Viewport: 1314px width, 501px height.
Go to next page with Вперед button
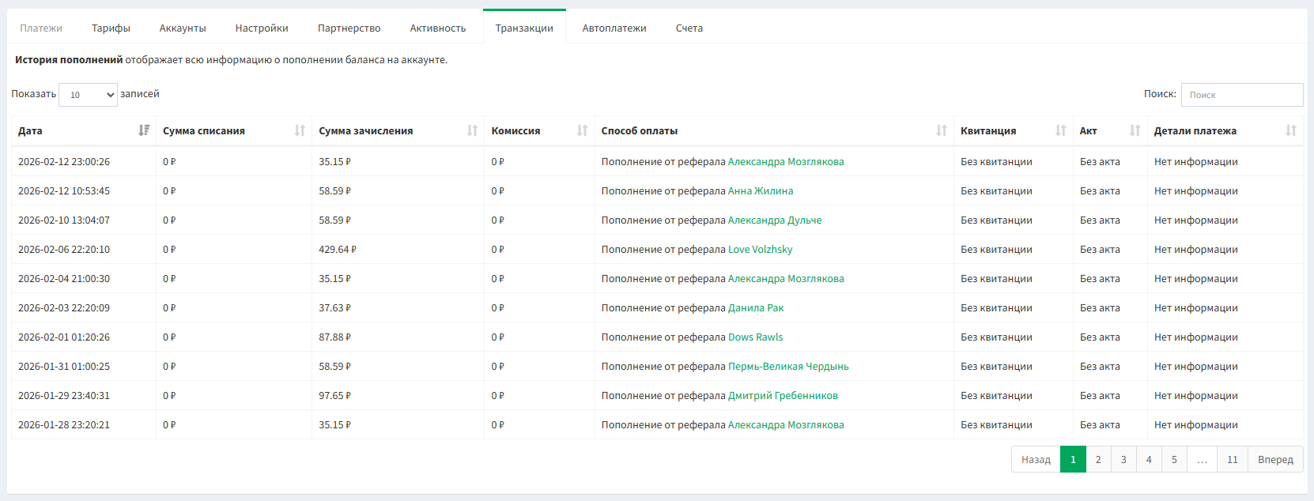(x=1274, y=460)
